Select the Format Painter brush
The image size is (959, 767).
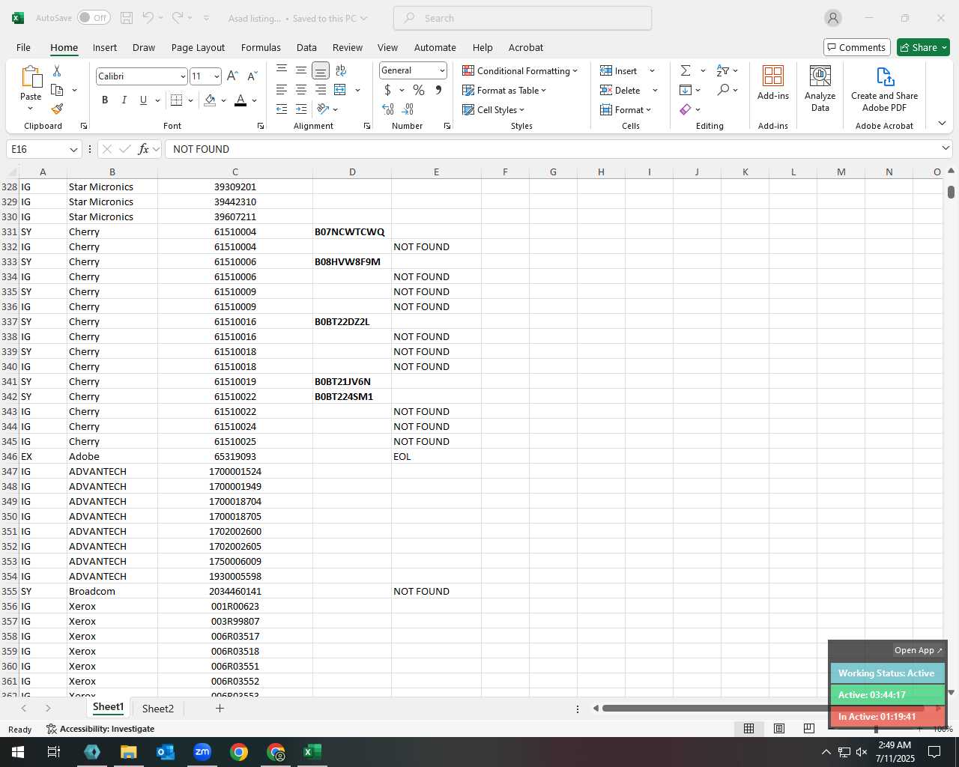[x=57, y=109]
